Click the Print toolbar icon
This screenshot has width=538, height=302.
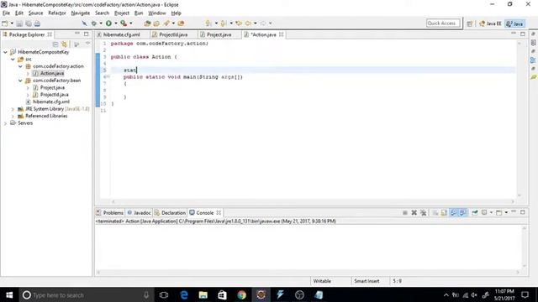37,23
